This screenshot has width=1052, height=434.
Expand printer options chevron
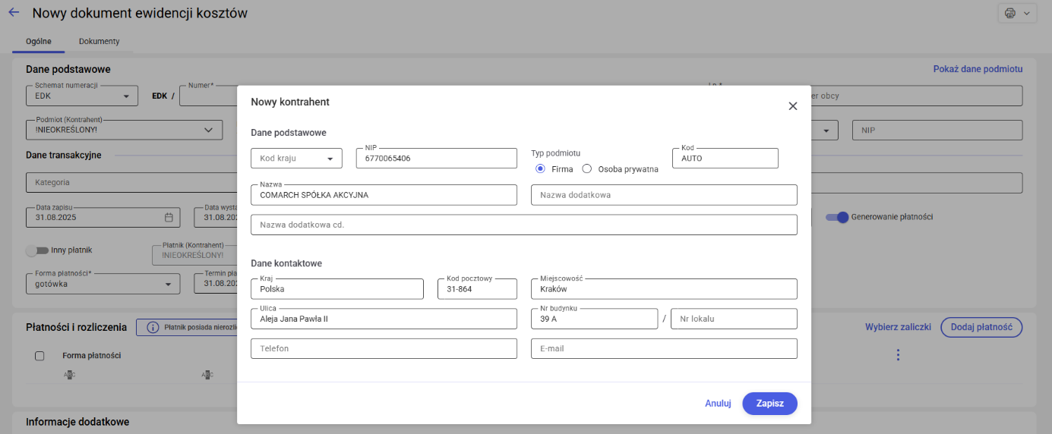click(1027, 14)
